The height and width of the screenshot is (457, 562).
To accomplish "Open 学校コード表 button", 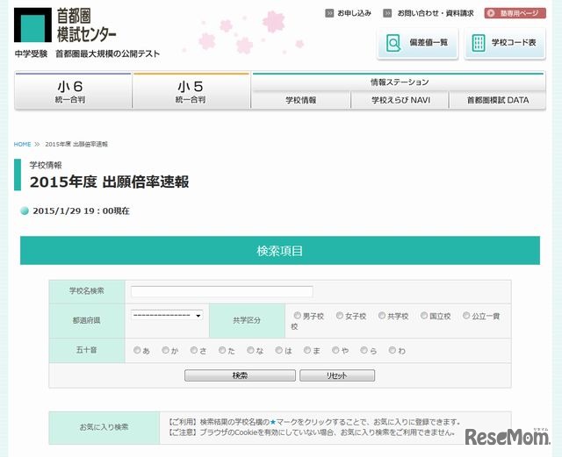I will tap(505, 43).
